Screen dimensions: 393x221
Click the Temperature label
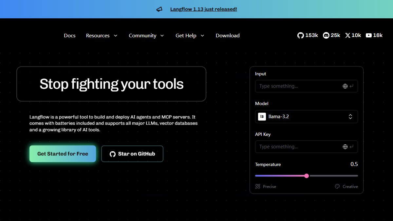(268, 164)
